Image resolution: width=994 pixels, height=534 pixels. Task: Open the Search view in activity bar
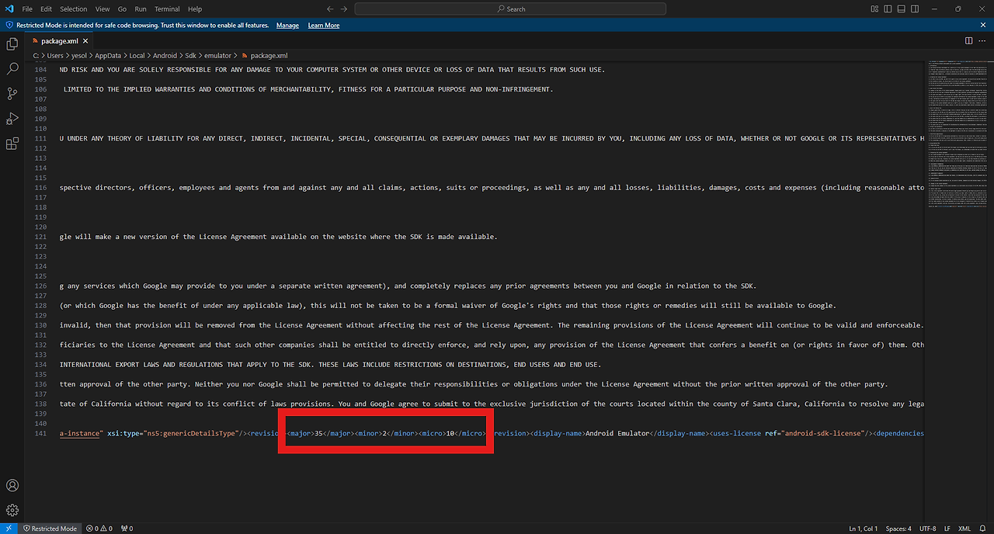12,69
